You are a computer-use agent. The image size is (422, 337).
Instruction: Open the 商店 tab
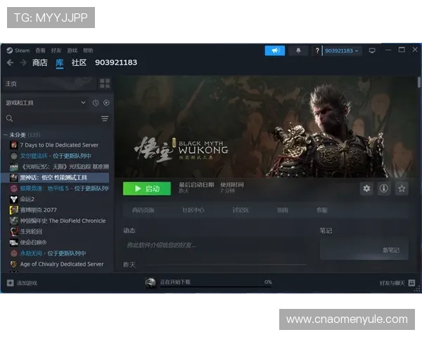[x=40, y=62]
